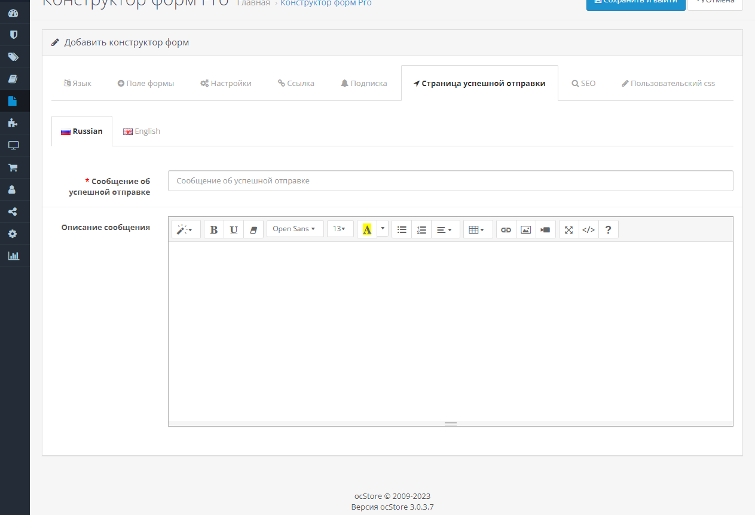
Task: Toggle bold formatting in editor toolbar
Action: (x=214, y=229)
